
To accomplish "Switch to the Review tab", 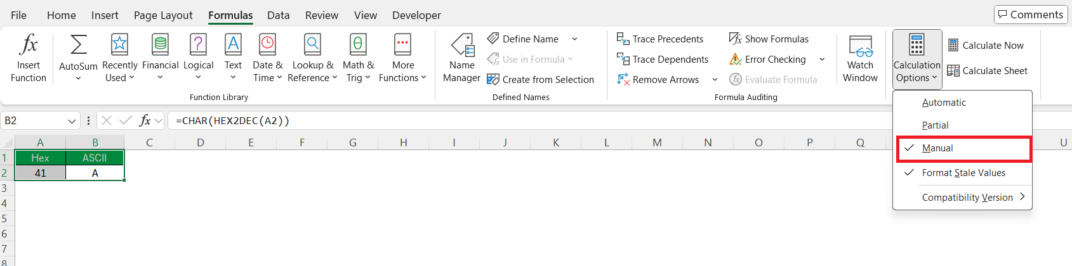I will pos(322,15).
